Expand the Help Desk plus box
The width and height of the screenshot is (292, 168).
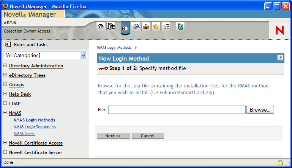(5, 94)
